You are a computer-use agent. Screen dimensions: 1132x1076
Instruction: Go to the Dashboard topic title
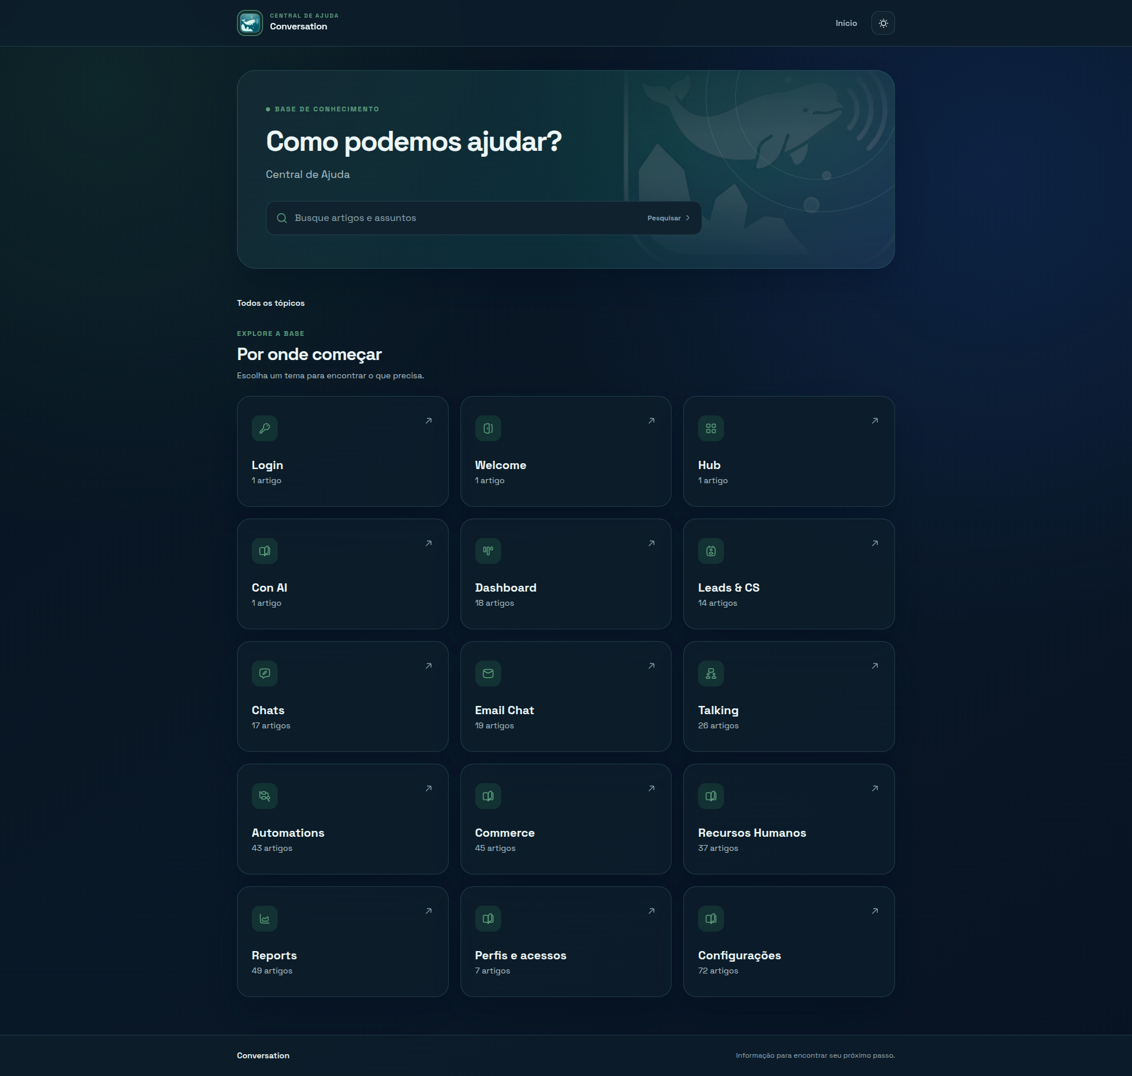click(x=506, y=587)
